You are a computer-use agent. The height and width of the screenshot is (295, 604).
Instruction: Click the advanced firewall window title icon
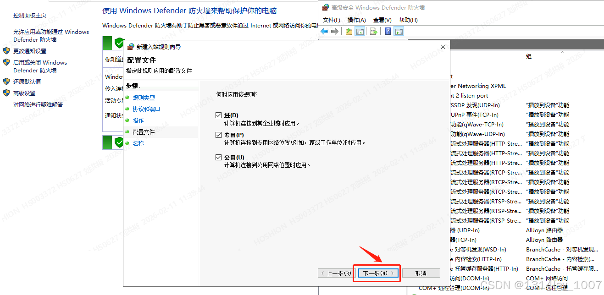point(326,7)
